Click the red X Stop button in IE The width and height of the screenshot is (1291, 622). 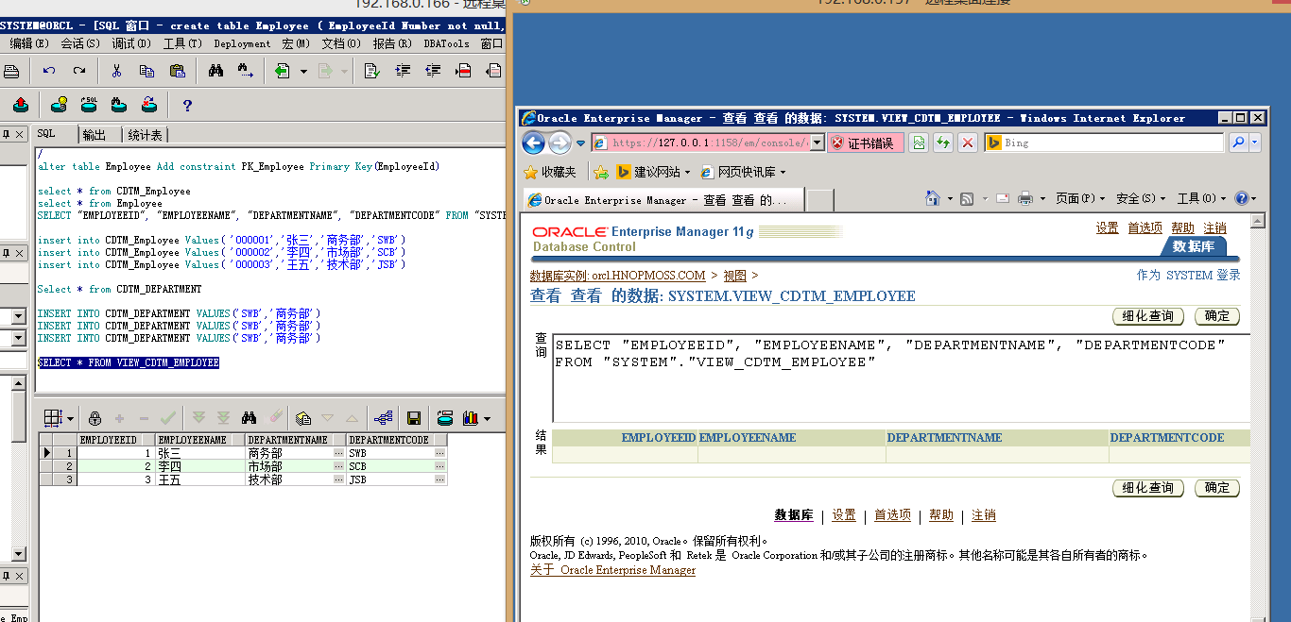point(968,143)
